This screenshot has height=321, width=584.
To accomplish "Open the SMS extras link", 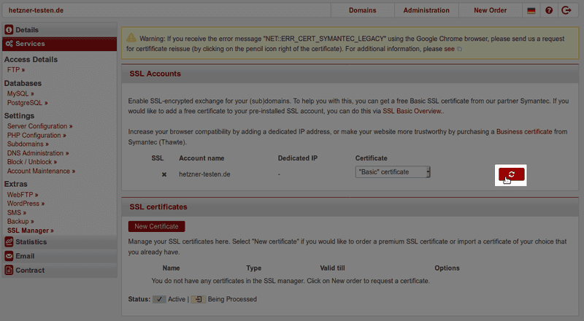I will [17, 213].
